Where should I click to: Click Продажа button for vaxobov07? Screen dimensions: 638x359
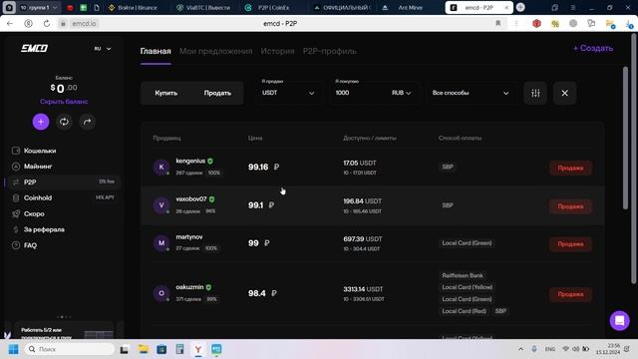click(570, 206)
